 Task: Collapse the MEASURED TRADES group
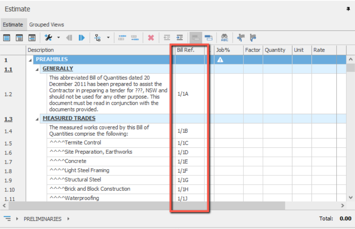pos(37,119)
